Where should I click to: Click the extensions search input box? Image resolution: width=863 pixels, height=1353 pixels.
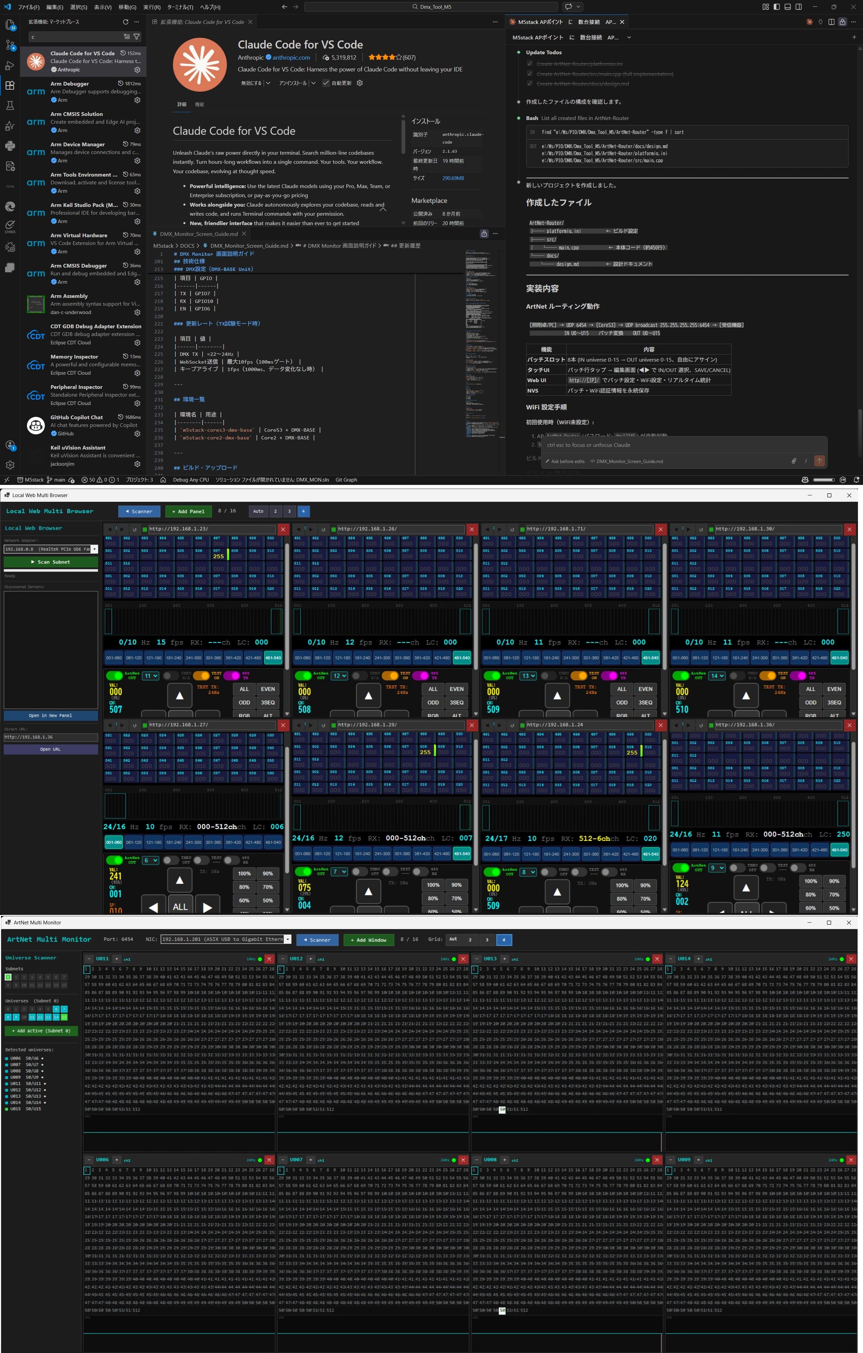click(76, 36)
